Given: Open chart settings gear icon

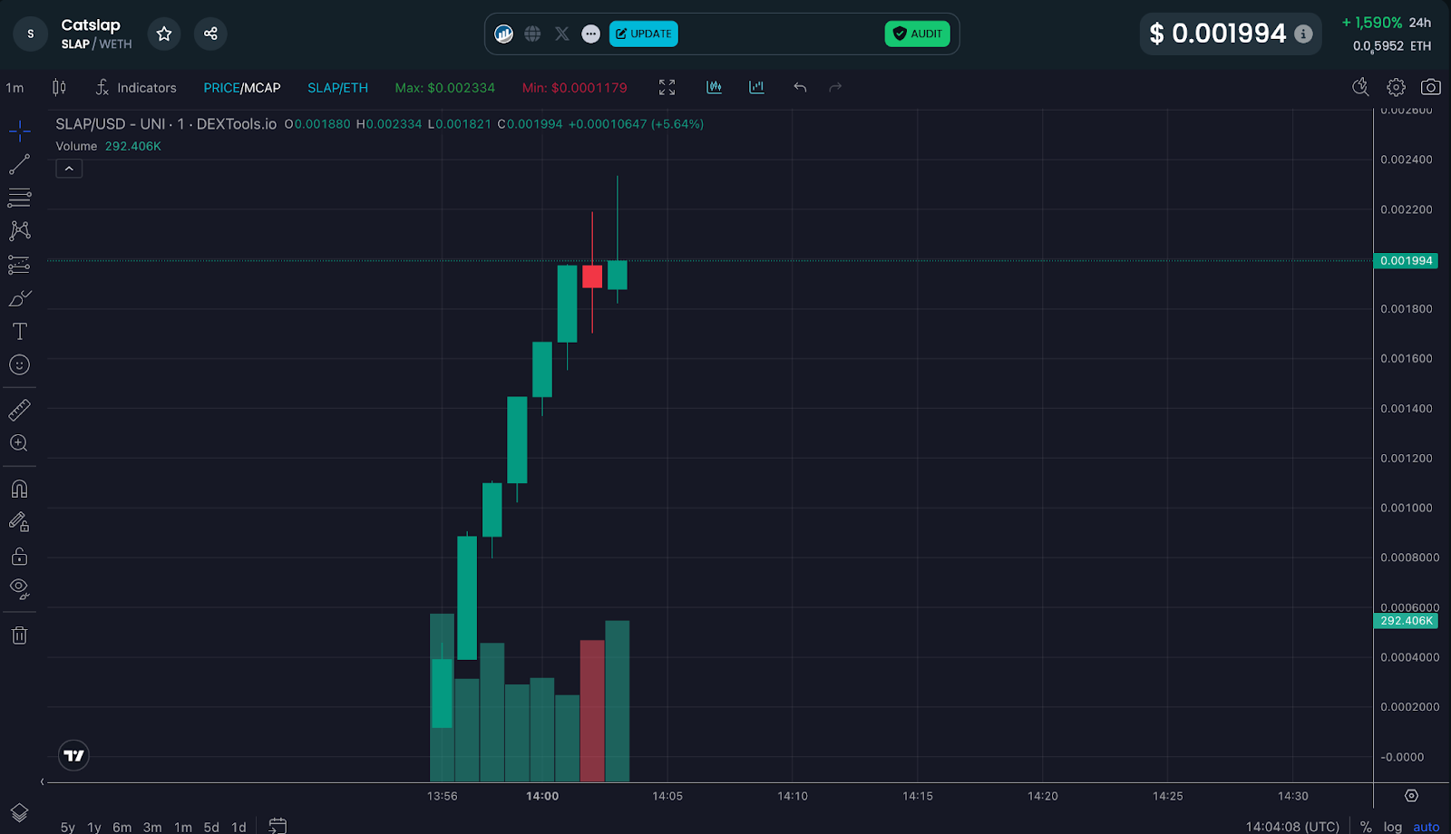Looking at the screenshot, I should pos(1396,87).
